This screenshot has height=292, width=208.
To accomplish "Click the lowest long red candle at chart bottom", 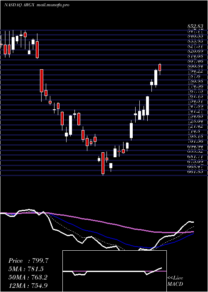I will [103, 164].
